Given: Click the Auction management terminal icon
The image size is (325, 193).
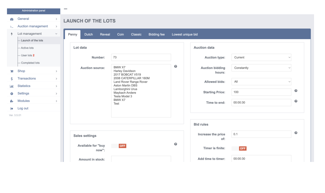Looking at the screenshot, I should 12,27.
